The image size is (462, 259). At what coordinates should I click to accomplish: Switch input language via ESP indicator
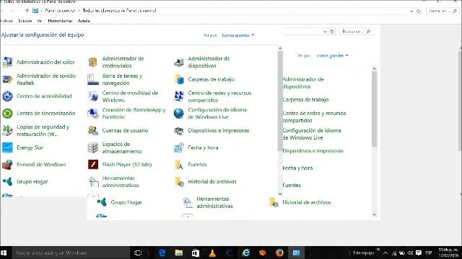429,253
